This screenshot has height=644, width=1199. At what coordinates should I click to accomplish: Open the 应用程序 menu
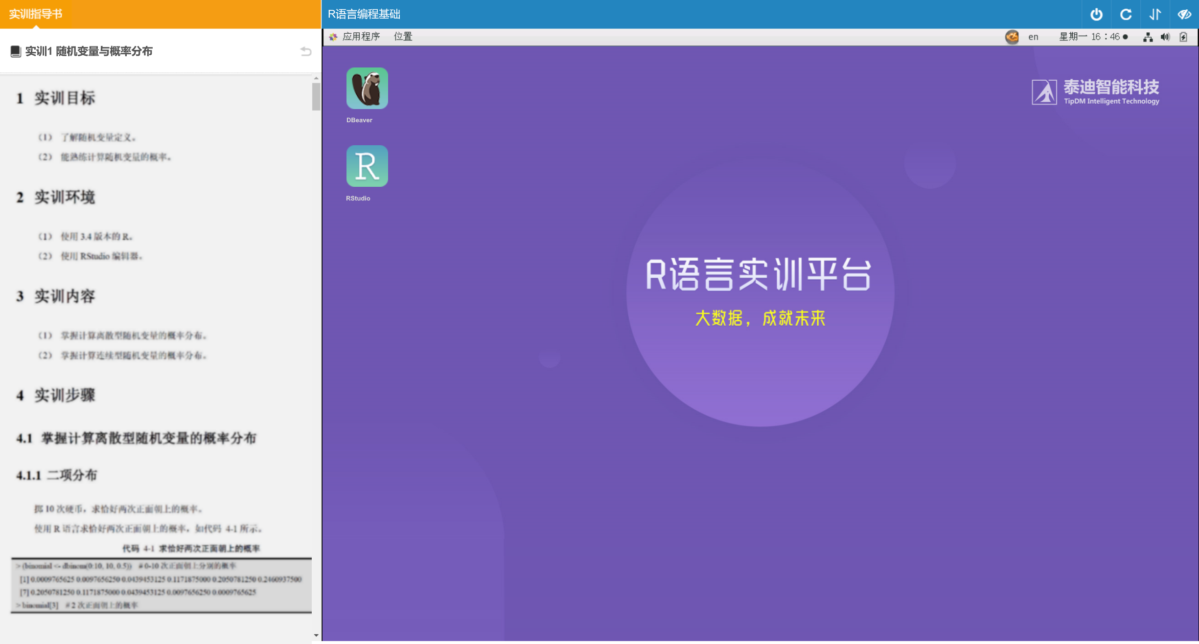(361, 37)
